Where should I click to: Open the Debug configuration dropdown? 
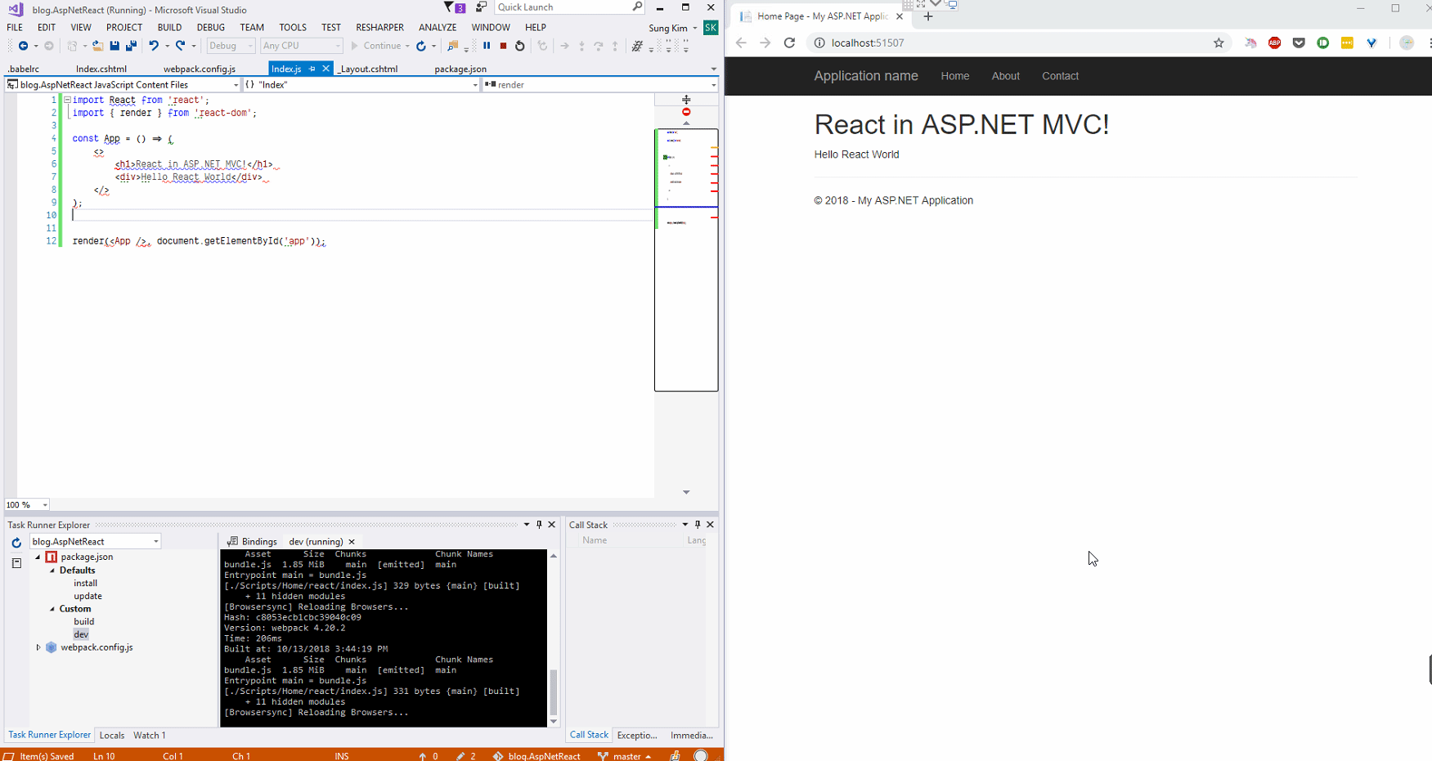tap(231, 46)
